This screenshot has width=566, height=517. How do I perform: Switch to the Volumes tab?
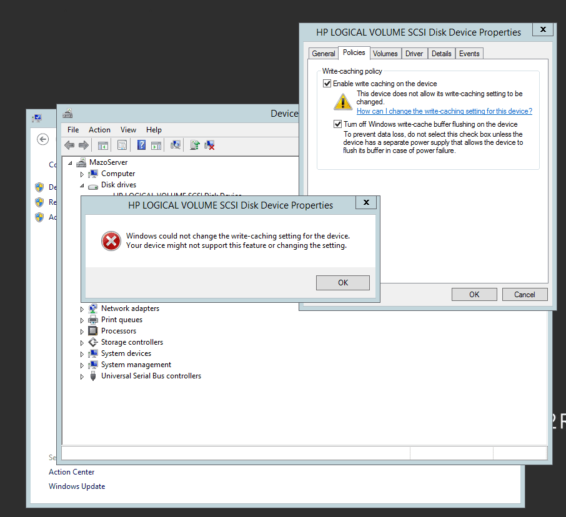pos(385,54)
